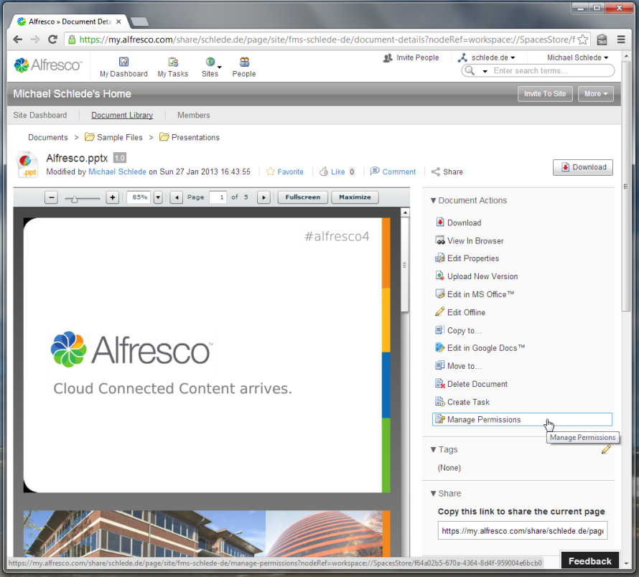Screen dimensions: 639x577
Task: Select the Alfresco Document Details browser tab
Action: (x=69, y=22)
